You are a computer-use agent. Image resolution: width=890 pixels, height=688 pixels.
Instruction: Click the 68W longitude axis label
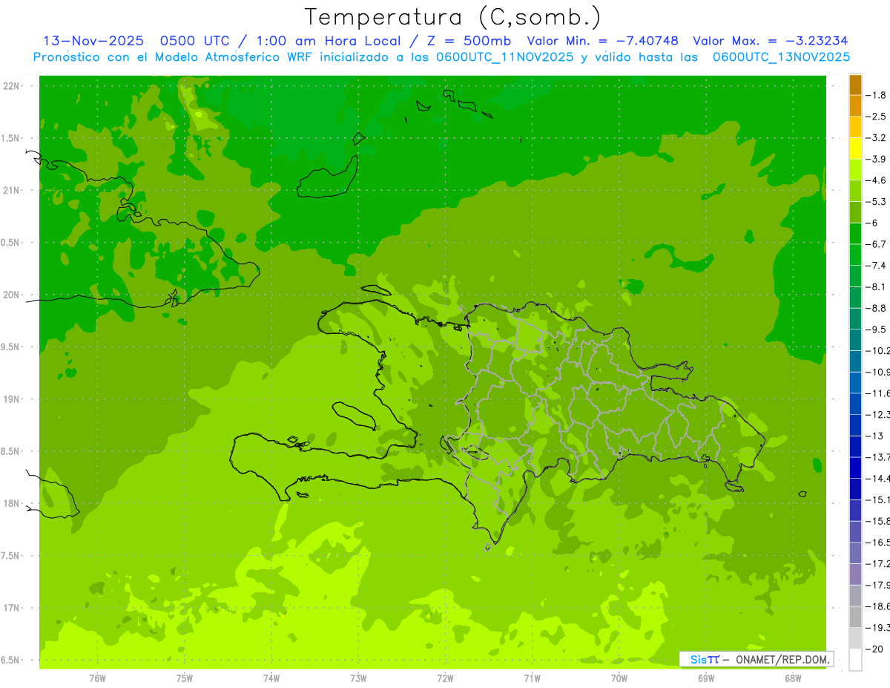(793, 678)
